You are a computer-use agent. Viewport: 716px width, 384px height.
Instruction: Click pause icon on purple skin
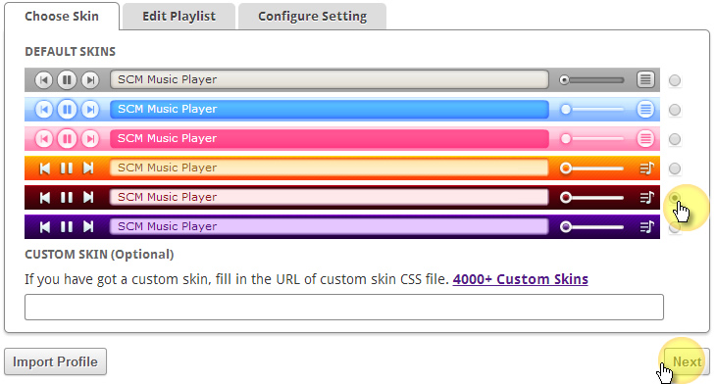(x=67, y=226)
